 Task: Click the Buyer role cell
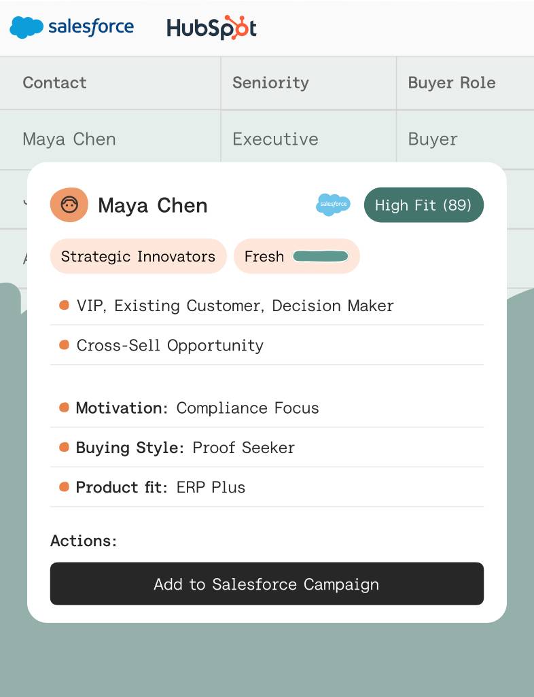[465, 139]
